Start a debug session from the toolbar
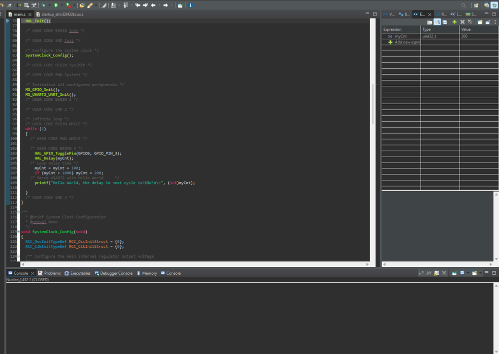 click(44, 5)
